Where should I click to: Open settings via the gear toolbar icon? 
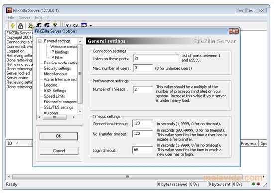[31, 25]
